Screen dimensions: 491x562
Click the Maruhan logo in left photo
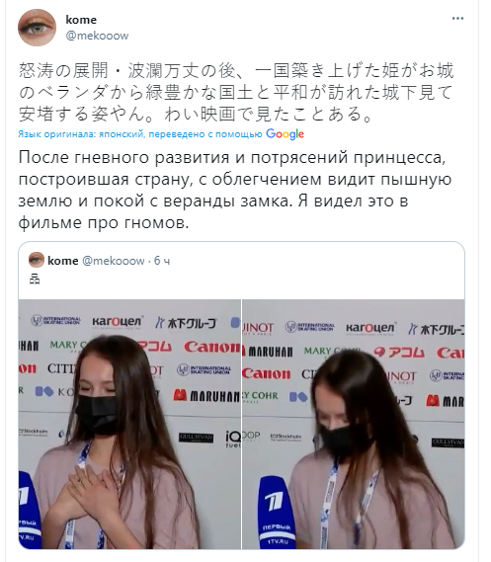click(x=206, y=396)
